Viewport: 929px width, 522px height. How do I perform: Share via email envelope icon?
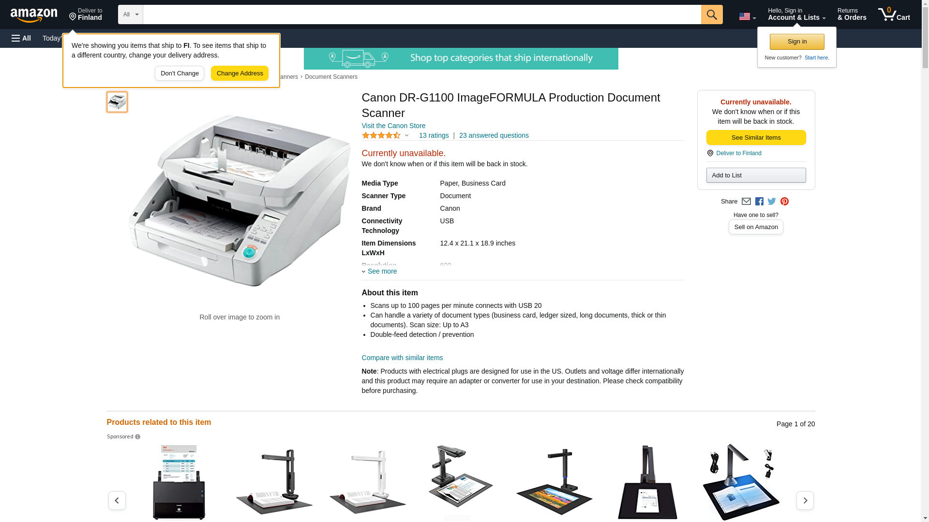(746, 202)
